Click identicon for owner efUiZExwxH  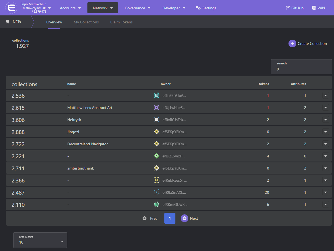[157, 156]
